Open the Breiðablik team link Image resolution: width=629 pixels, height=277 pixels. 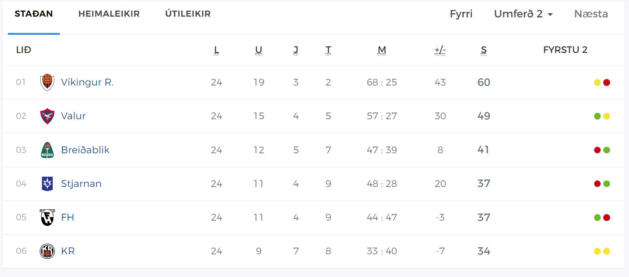coord(85,150)
